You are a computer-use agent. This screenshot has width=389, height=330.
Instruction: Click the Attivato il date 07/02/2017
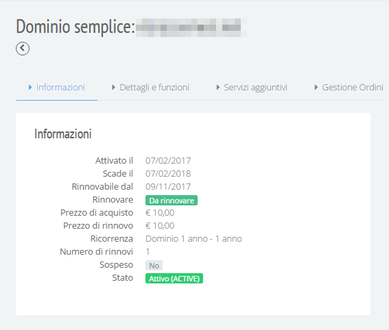tap(168, 161)
